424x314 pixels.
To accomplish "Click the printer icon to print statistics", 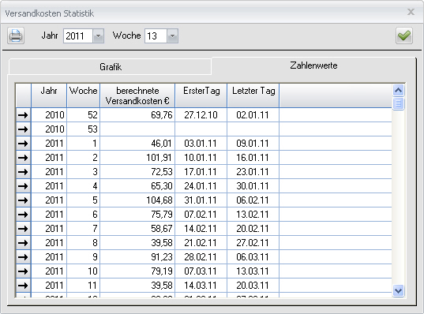I will click(16, 36).
